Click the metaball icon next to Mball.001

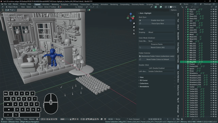[x=188, y=37]
